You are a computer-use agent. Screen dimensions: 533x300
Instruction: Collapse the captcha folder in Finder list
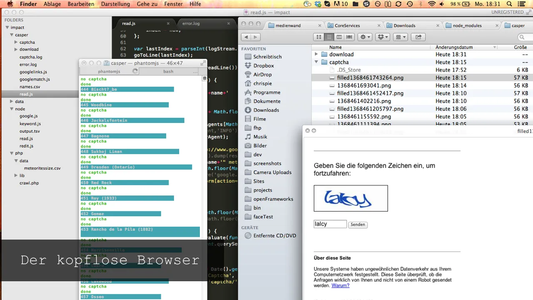[316, 62]
